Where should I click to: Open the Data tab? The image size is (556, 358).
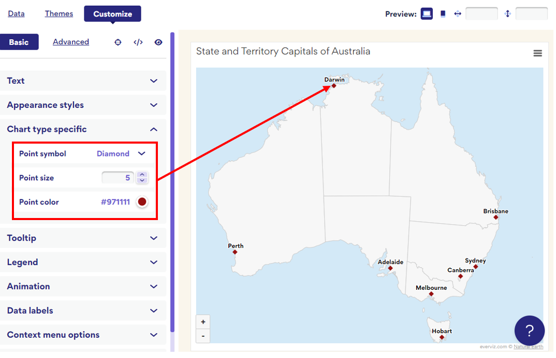tap(16, 13)
